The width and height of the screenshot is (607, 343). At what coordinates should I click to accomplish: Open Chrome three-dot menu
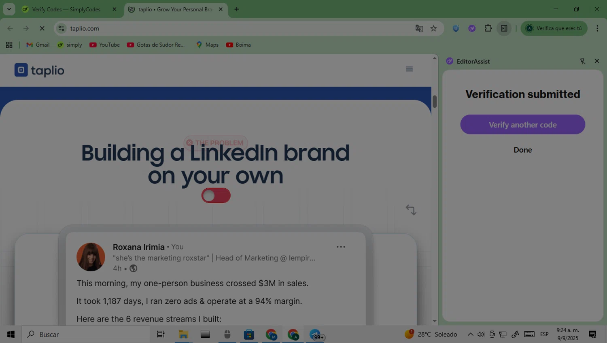coord(597,28)
